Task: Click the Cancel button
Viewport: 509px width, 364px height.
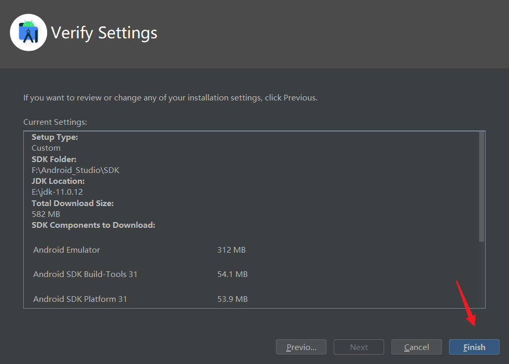Action: (416, 347)
